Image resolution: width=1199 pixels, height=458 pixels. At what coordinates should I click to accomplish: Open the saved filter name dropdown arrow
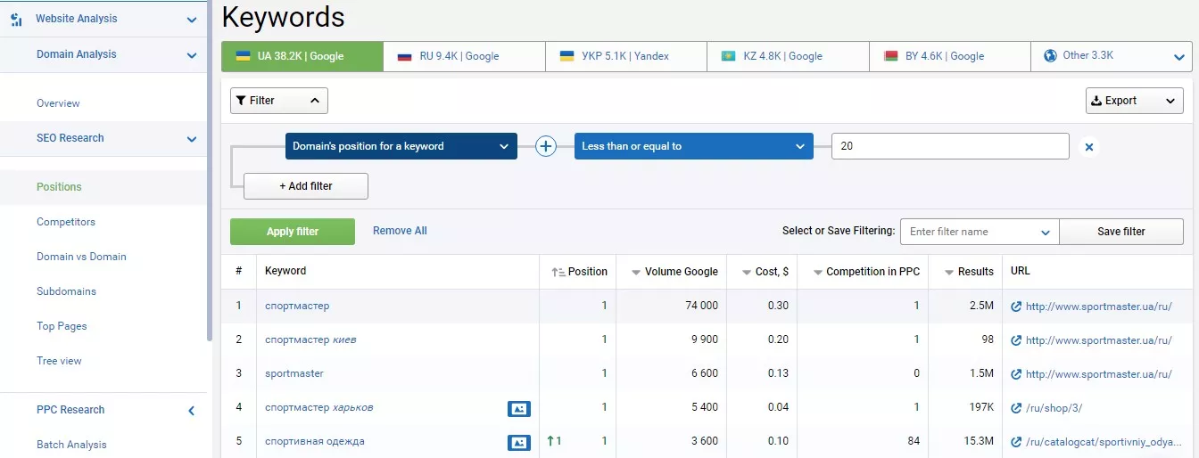point(1046,233)
